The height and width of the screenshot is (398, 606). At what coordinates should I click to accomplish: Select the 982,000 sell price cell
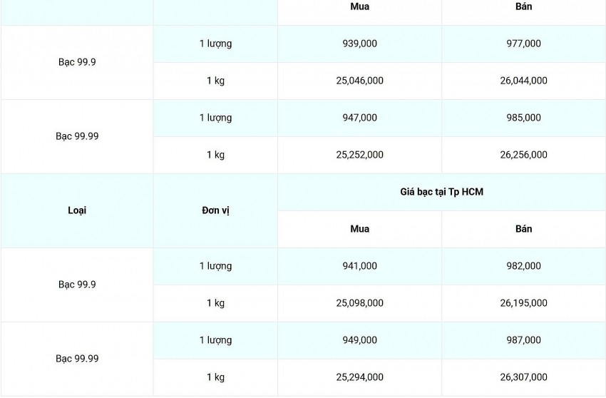click(x=523, y=266)
